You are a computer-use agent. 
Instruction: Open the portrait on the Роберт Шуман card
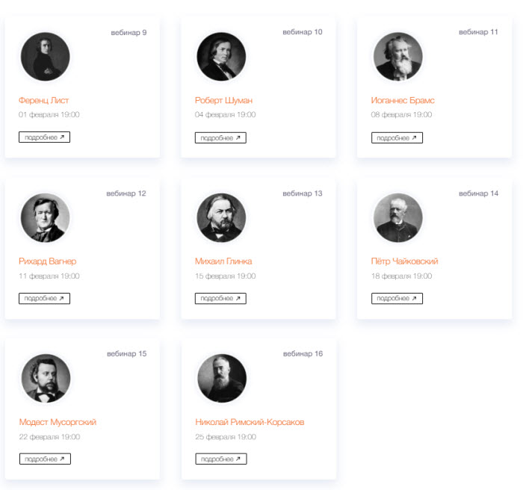pos(221,57)
